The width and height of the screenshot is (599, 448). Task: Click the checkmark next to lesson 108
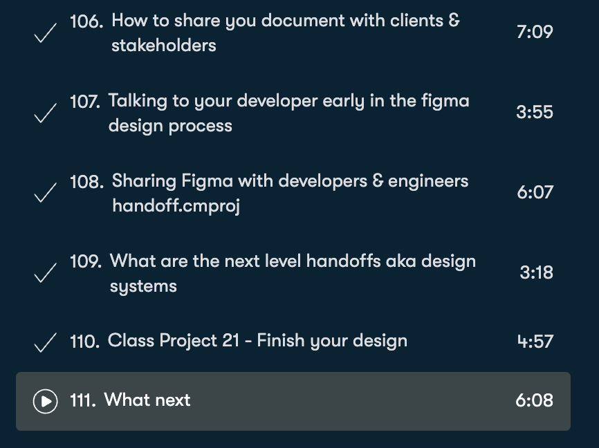click(x=46, y=193)
